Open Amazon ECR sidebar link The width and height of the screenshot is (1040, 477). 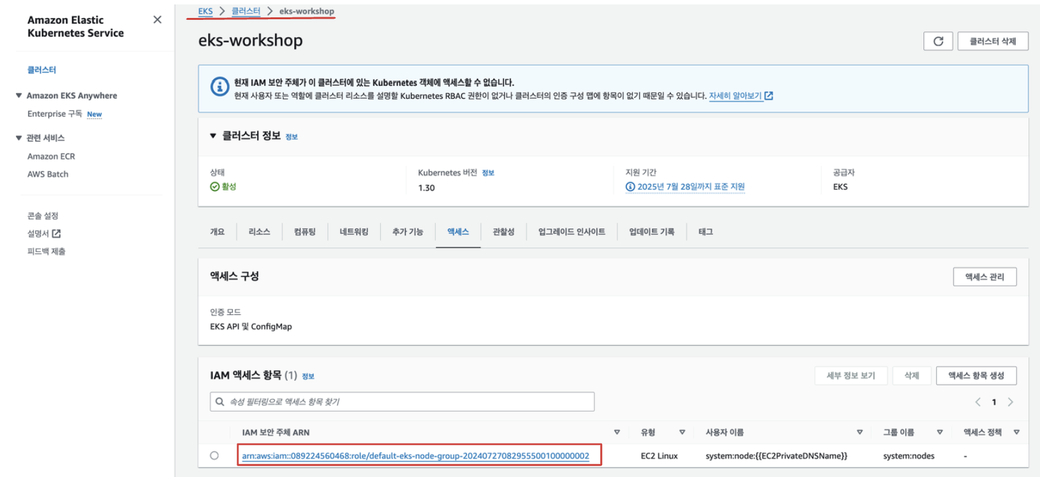[x=51, y=156]
